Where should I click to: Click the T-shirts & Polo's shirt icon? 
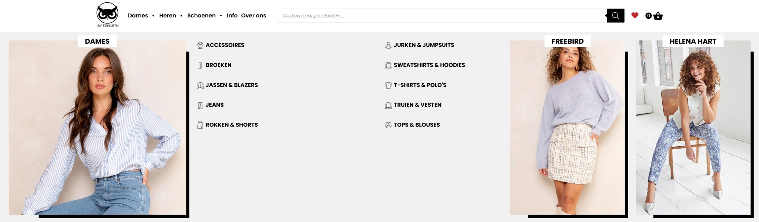pos(388,85)
